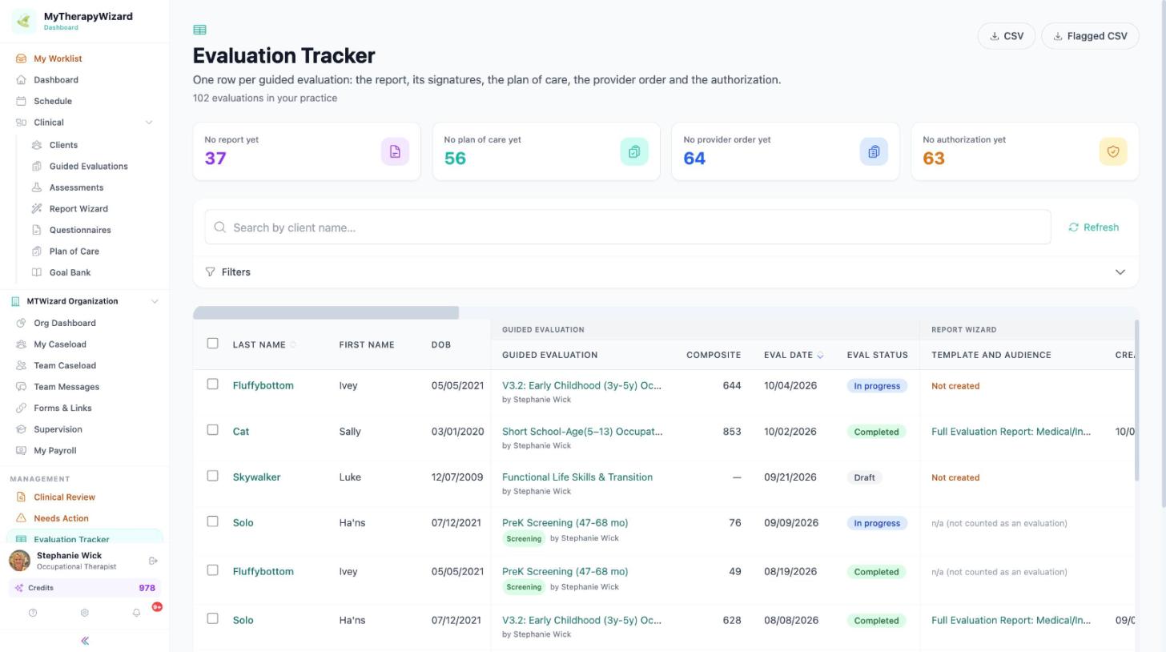This screenshot has height=652, width=1166.
Task: Open the help question-mark icon
Action: [x=33, y=613]
